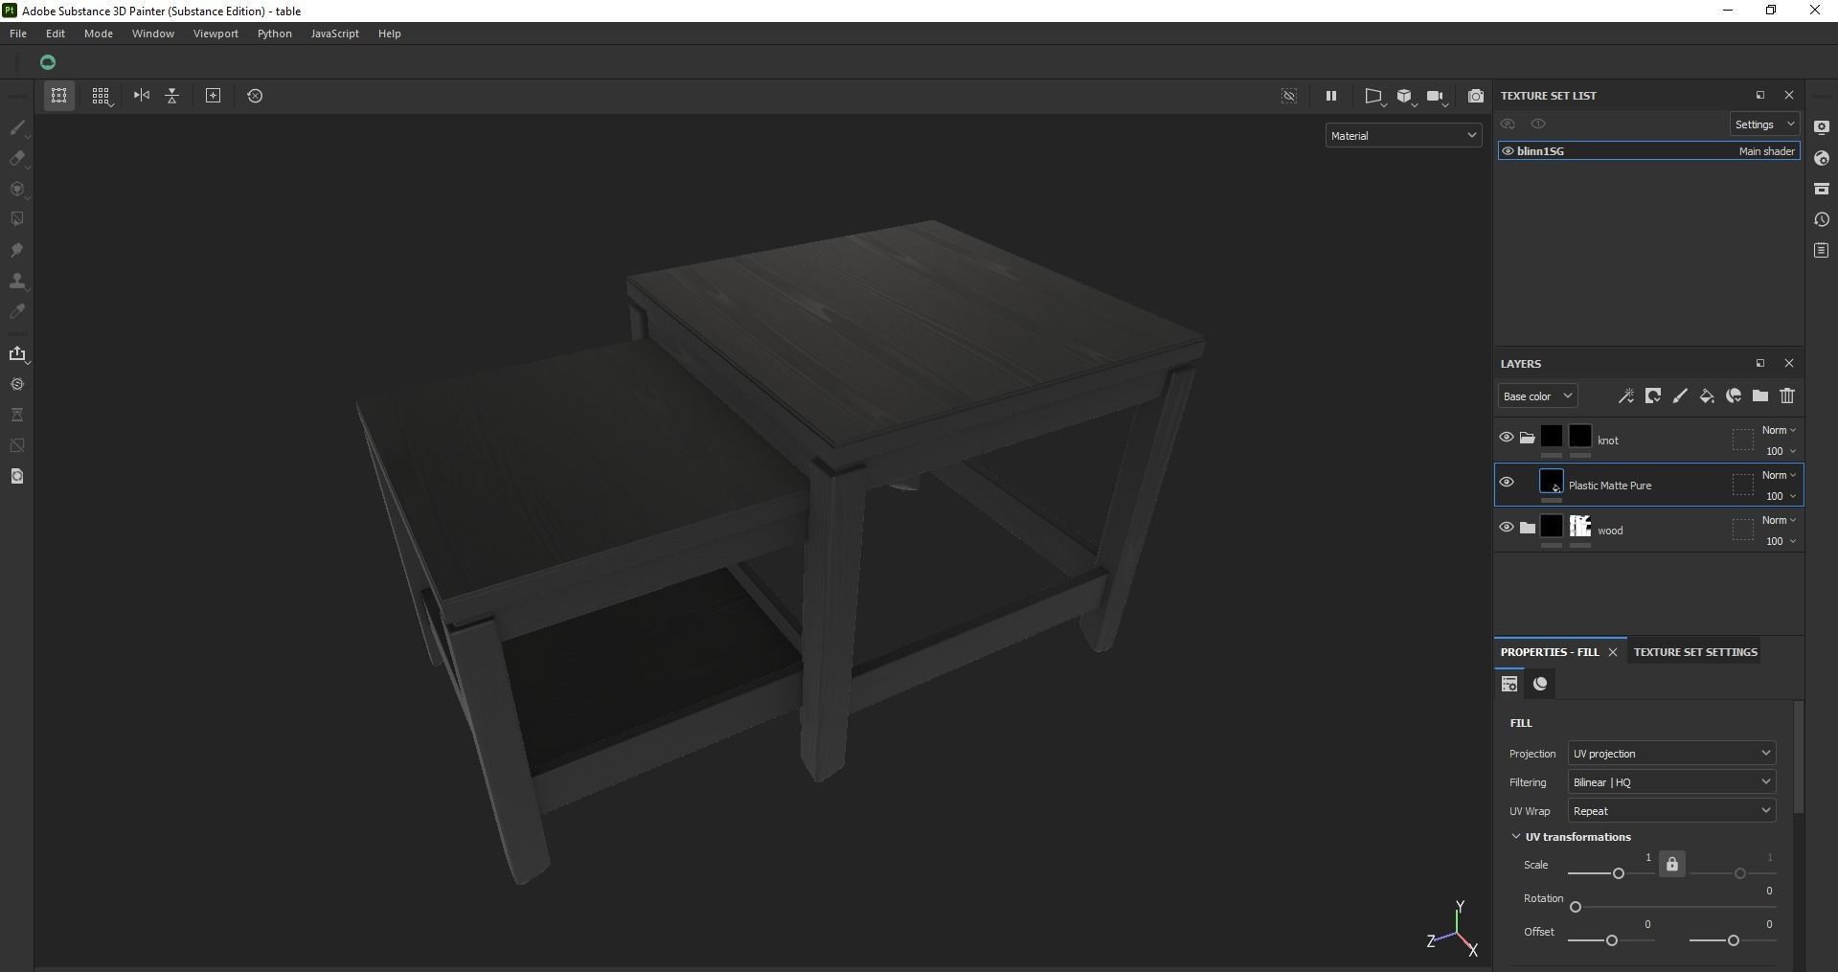Click the vertical mirror icon

[172, 96]
